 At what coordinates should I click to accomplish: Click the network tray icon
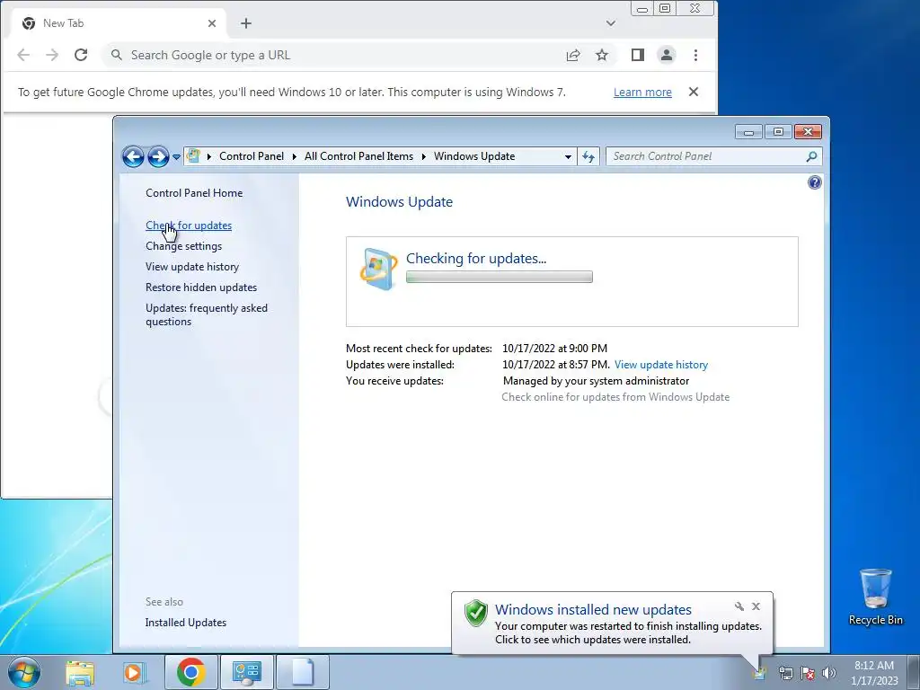tap(785, 673)
